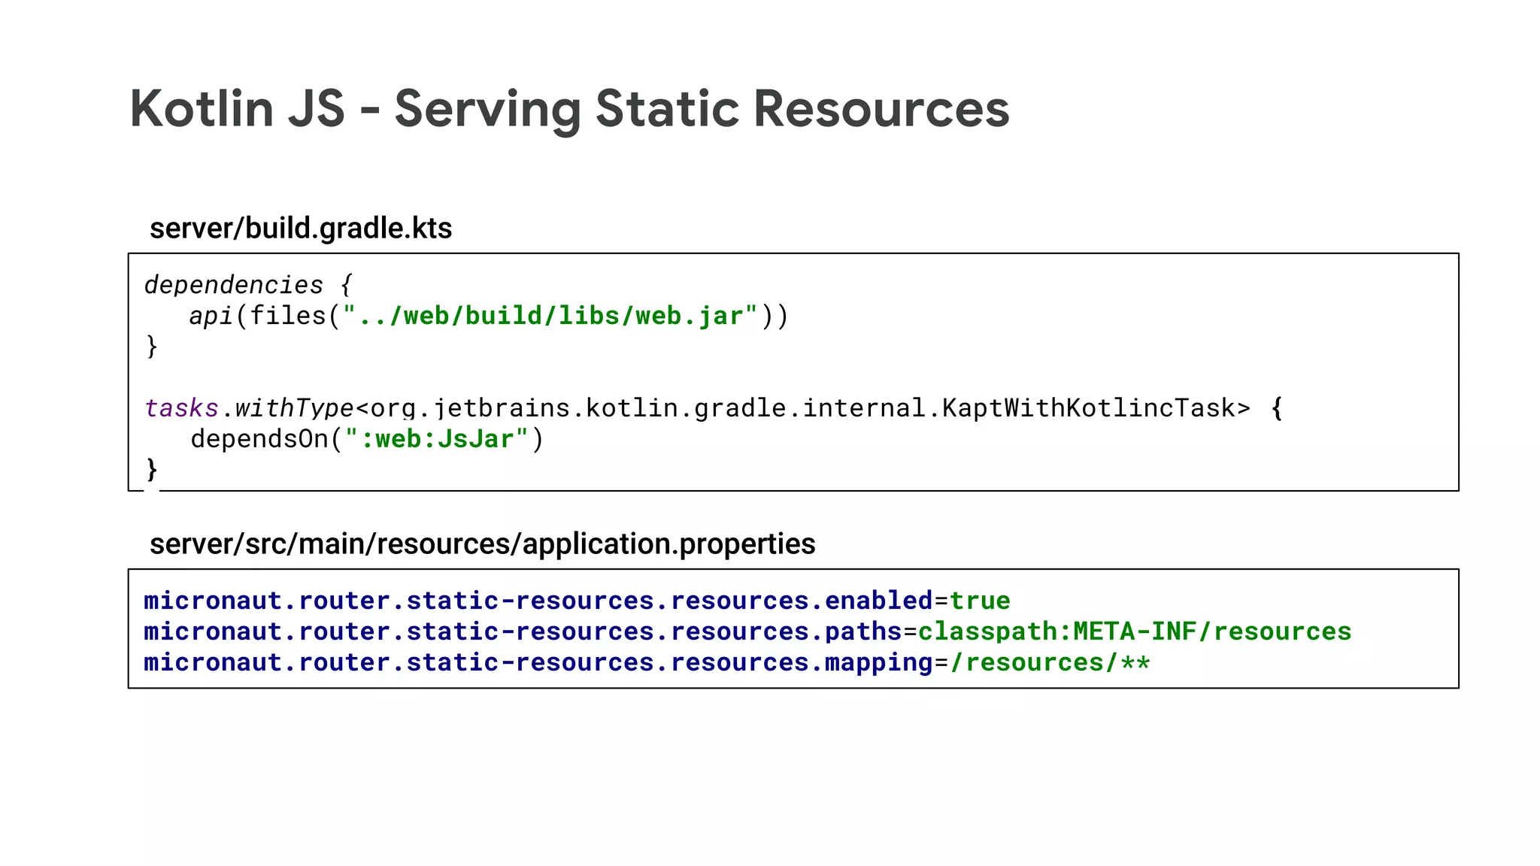Click the ':web:JsJar' string literal
Viewport: 1540px width, 866px height.
(x=437, y=439)
